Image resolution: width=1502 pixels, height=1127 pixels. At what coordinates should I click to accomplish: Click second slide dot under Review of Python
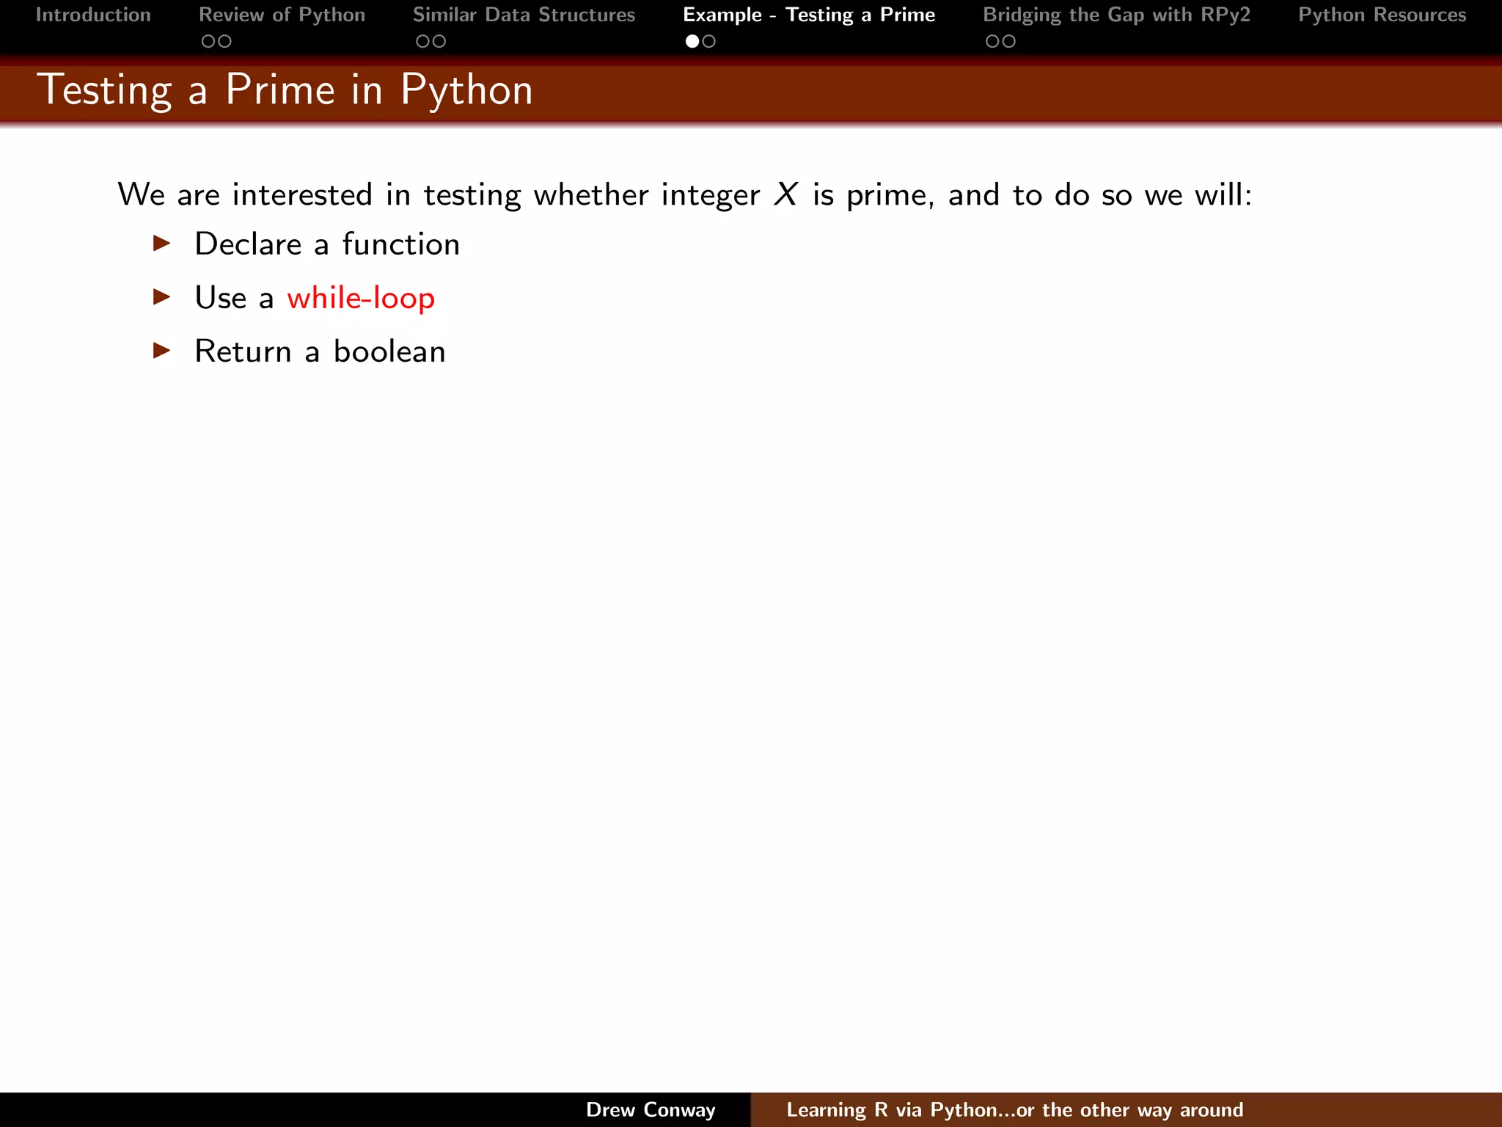click(x=224, y=42)
